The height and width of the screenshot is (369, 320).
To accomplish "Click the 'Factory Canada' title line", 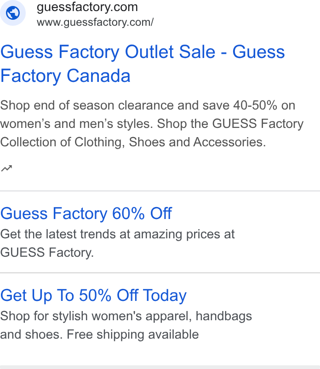I will click(x=65, y=76).
